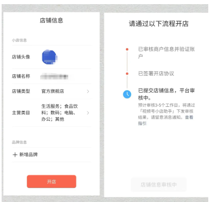Viewport: 217px width, 202px height.
Task: Open the 官方旗舰店 store type selection
Action: (x=53, y=91)
